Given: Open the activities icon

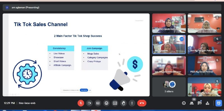Looking at the screenshot, I should click(x=207, y=103).
